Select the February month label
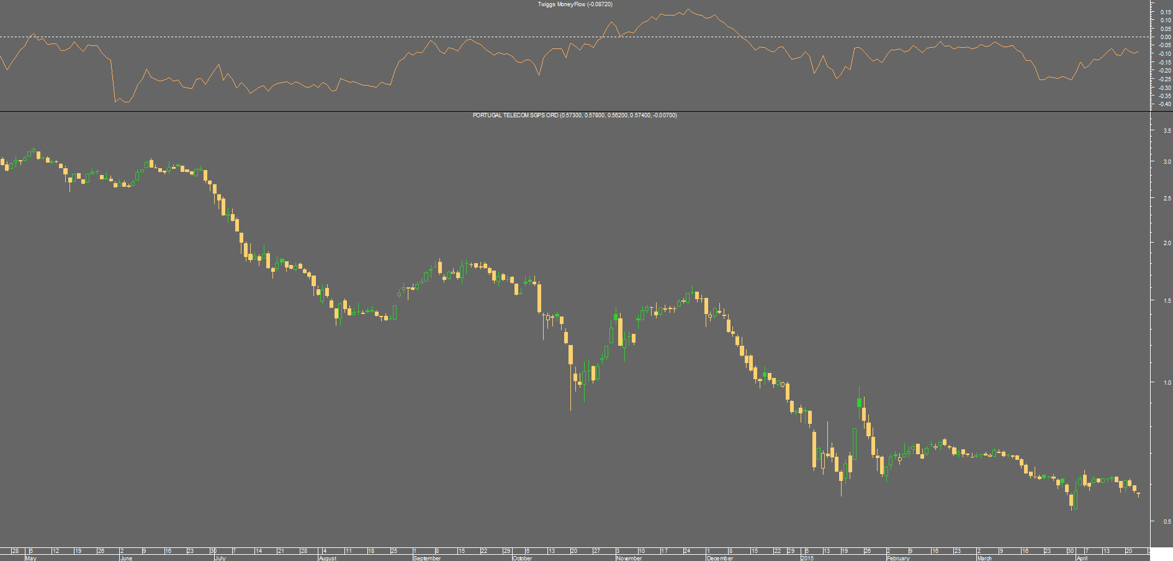1173x561 pixels. (x=898, y=558)
